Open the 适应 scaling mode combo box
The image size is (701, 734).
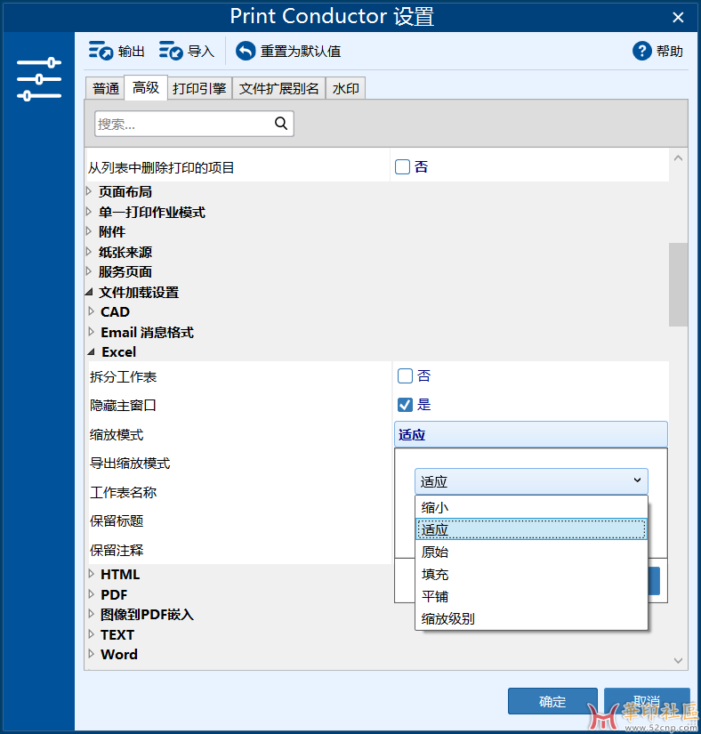click(x=531, y=481)
